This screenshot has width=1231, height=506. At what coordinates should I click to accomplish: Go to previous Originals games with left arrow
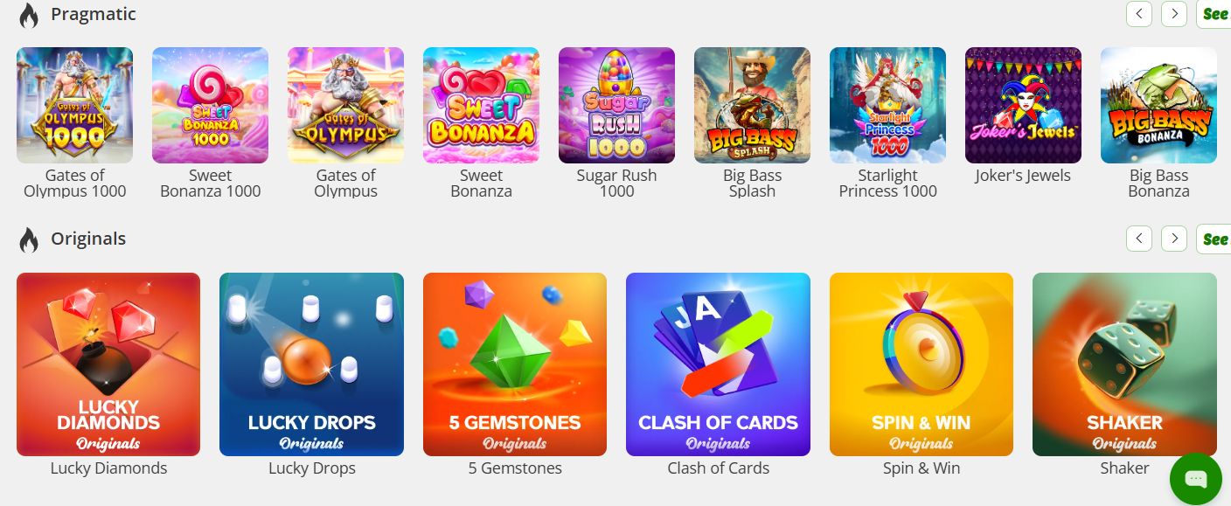[x=1138, y=238]
